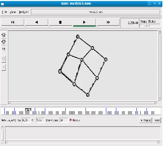
Task: Click the Iterations input field
Action: (64, 120)
